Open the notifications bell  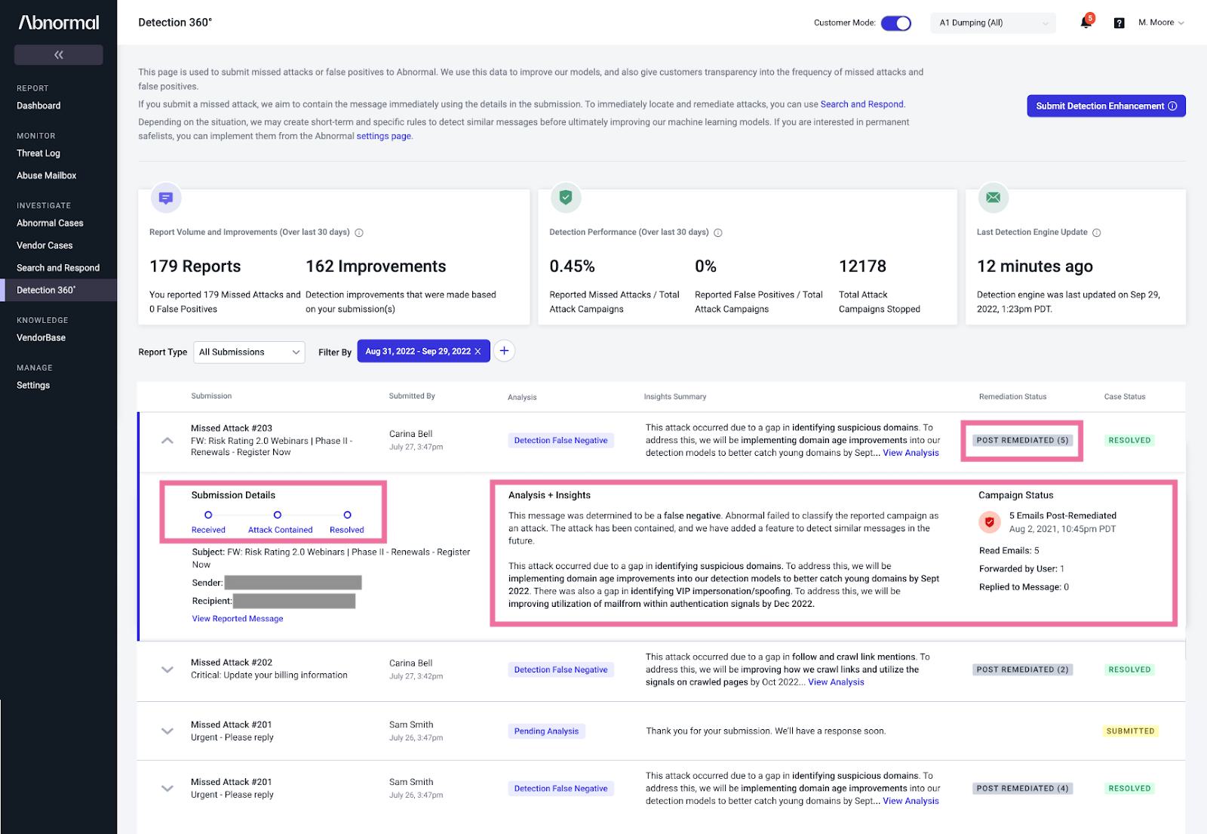1086,22
